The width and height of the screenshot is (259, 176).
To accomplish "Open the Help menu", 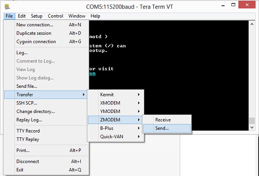I will point(95,16).
